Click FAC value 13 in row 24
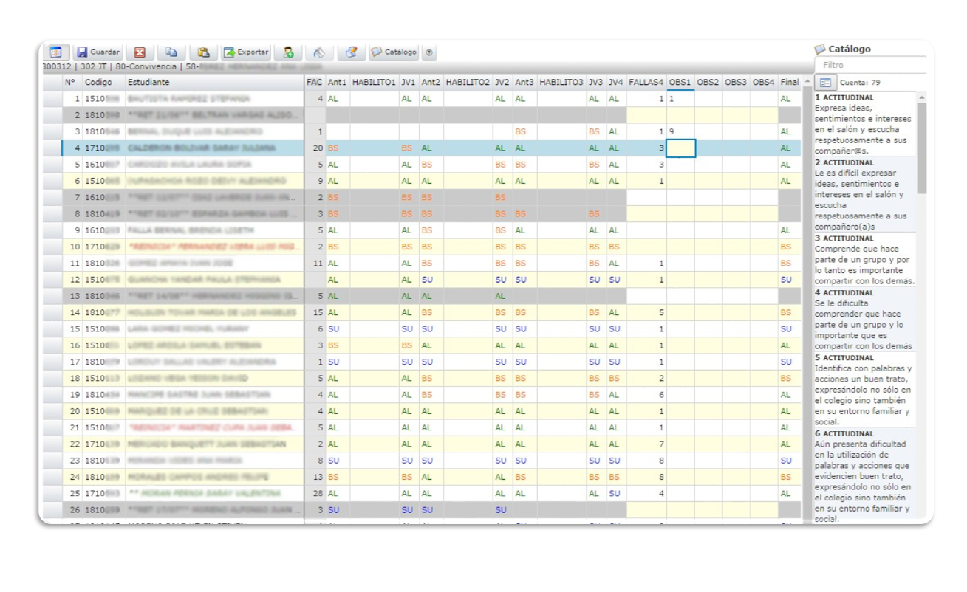The height and width of the screenshot is (592, 967). click(x=315, y=477)
